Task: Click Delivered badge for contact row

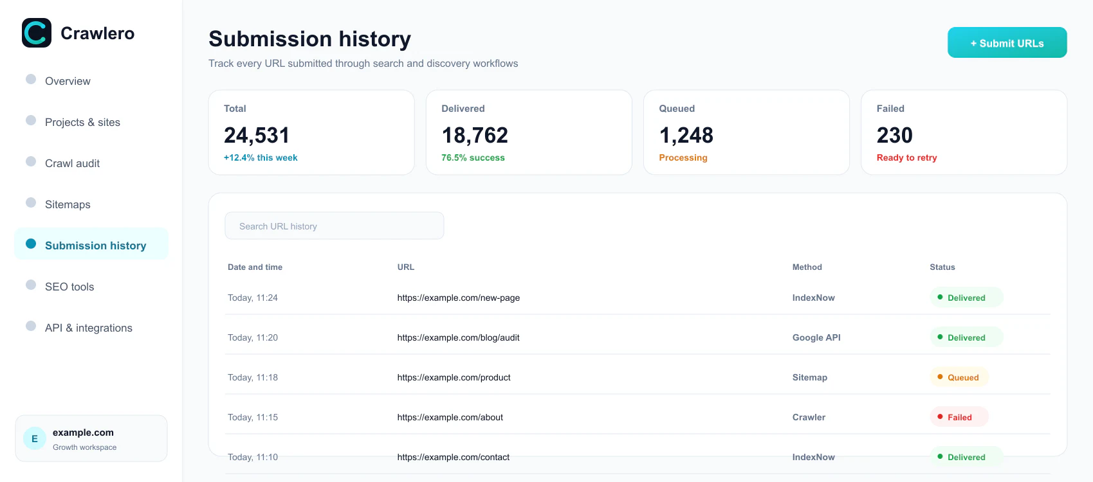Action: [x=966, y=457]
